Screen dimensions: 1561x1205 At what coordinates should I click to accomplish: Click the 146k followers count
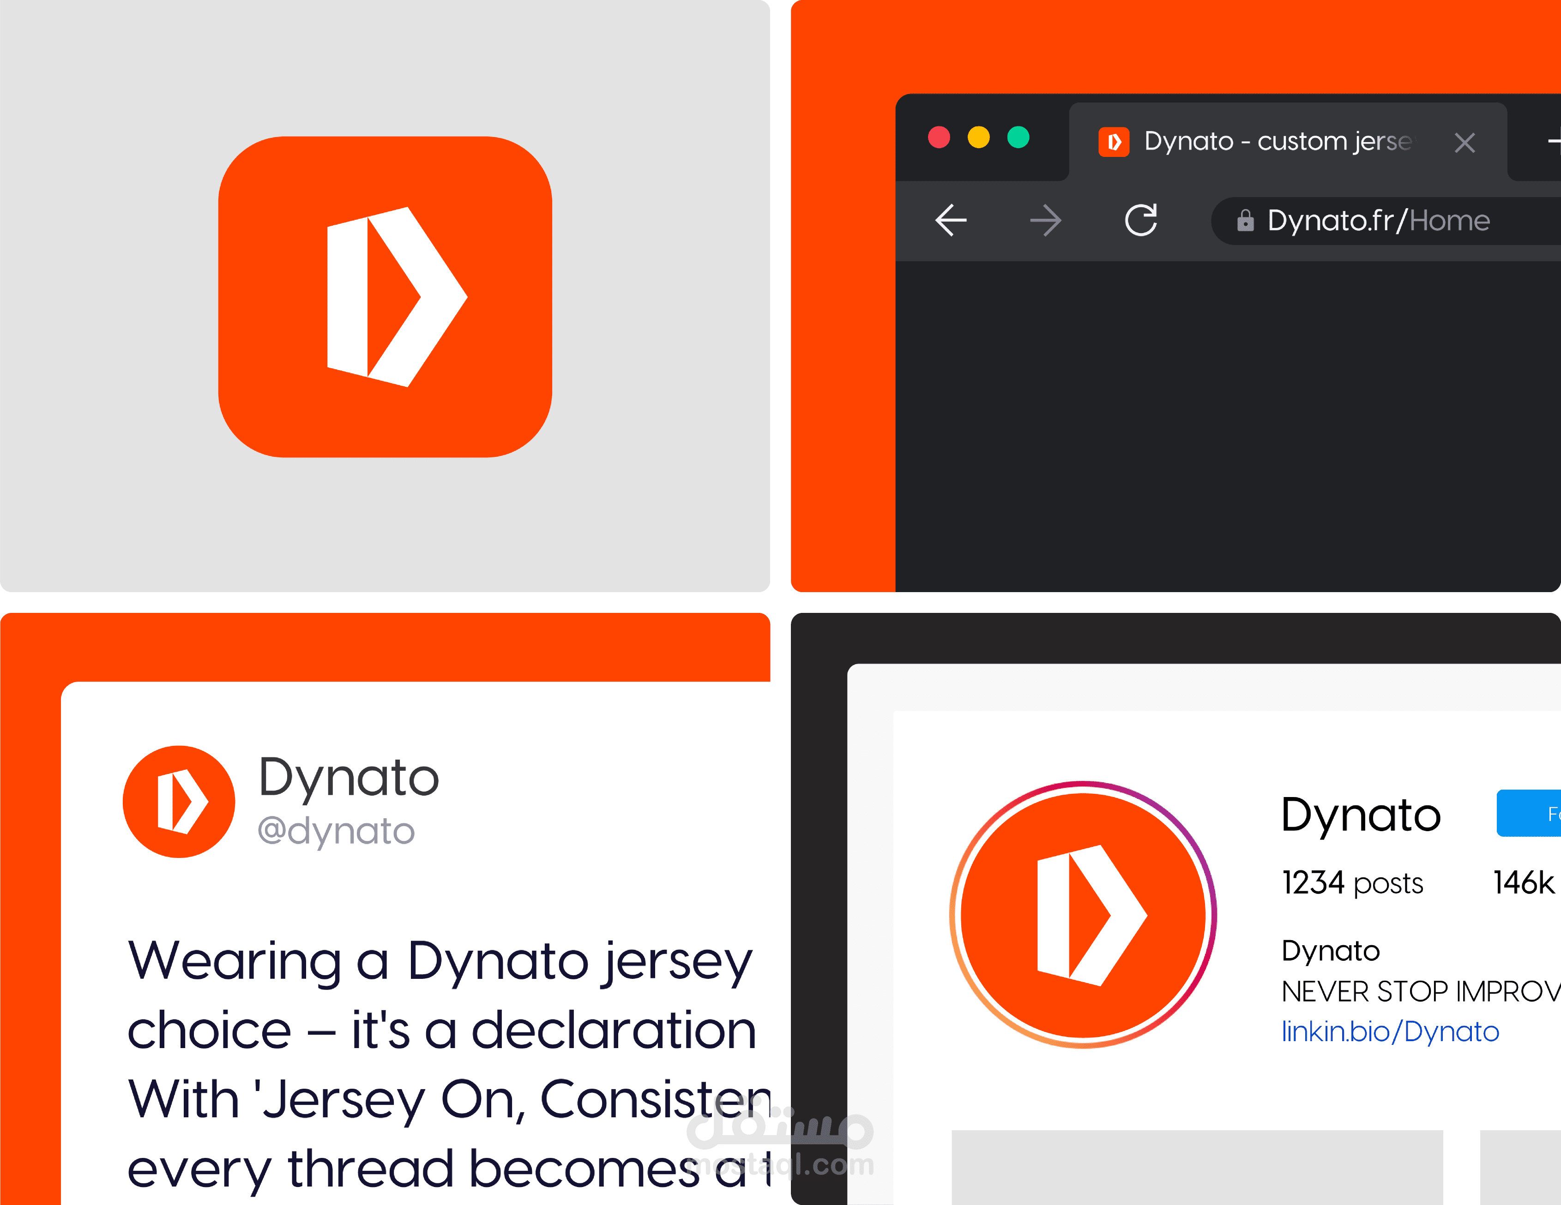(1524, 883)
